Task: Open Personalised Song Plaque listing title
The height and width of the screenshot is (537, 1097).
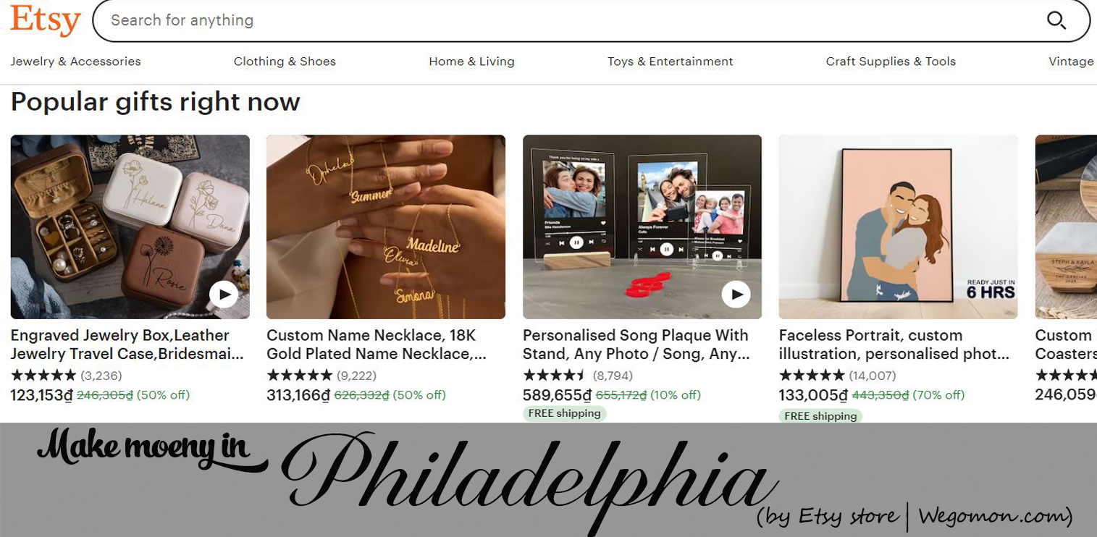Action: [636, 344]
